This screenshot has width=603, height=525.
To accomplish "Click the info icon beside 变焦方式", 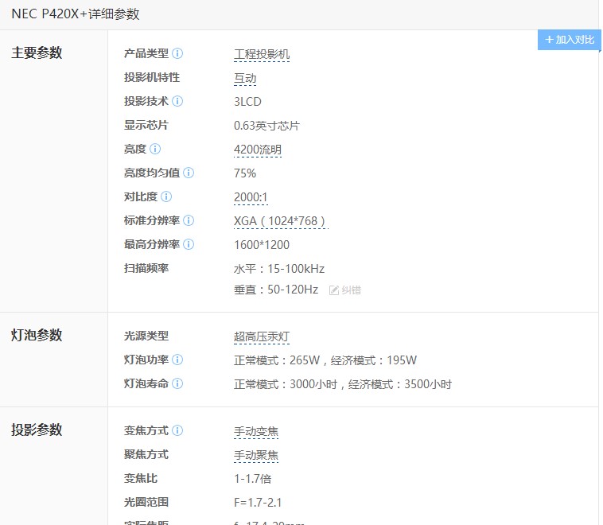I will point(177,430).
